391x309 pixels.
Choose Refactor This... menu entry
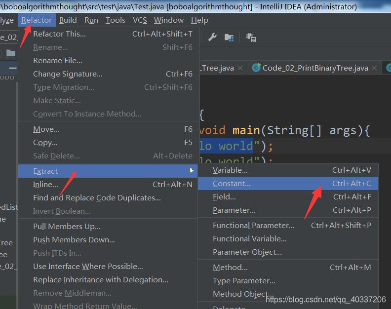pos(108,34)
